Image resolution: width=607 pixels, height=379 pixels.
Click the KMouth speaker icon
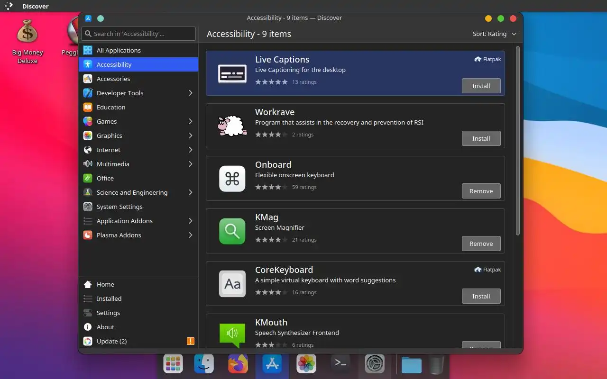232,334
